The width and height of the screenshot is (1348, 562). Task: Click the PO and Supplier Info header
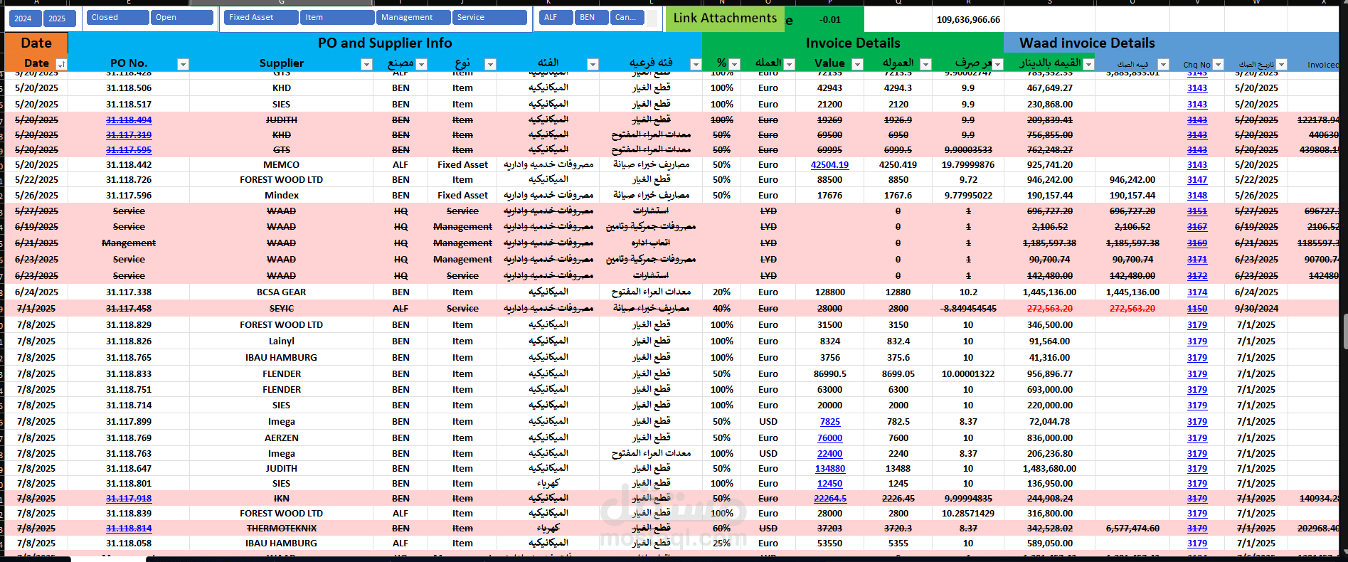click(x=385, y=43)
